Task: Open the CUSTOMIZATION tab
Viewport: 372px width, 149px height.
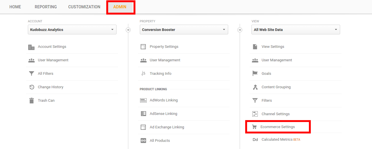Action: 84,7
